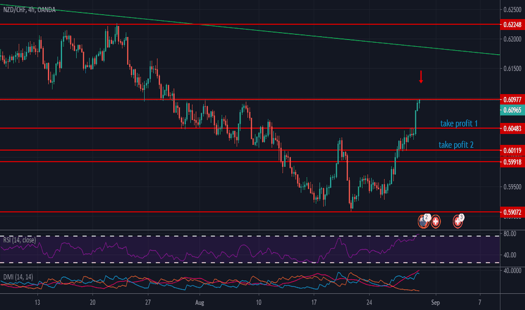Click the '10' date on time axis
Viewport: 525px width, 310px height.
(259, 302)
